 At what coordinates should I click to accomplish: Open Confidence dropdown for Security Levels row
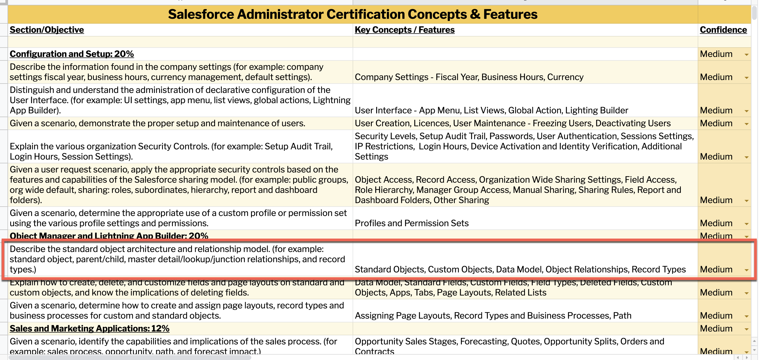(746, 157)
